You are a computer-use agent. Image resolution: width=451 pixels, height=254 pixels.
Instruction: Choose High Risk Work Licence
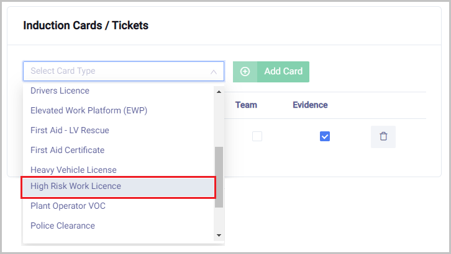click(x=76, y=186)
